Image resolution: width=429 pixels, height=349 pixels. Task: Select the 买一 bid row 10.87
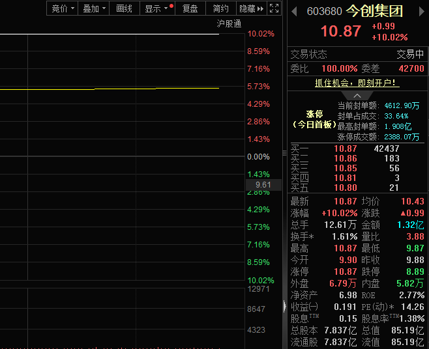pyautogui.click(x=357, y=148)
